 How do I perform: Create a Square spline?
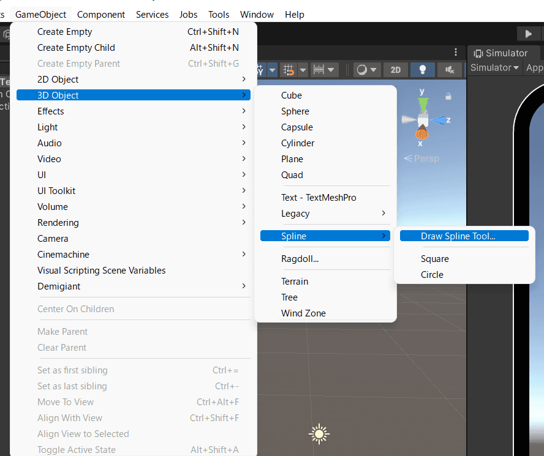click(464, 259)
